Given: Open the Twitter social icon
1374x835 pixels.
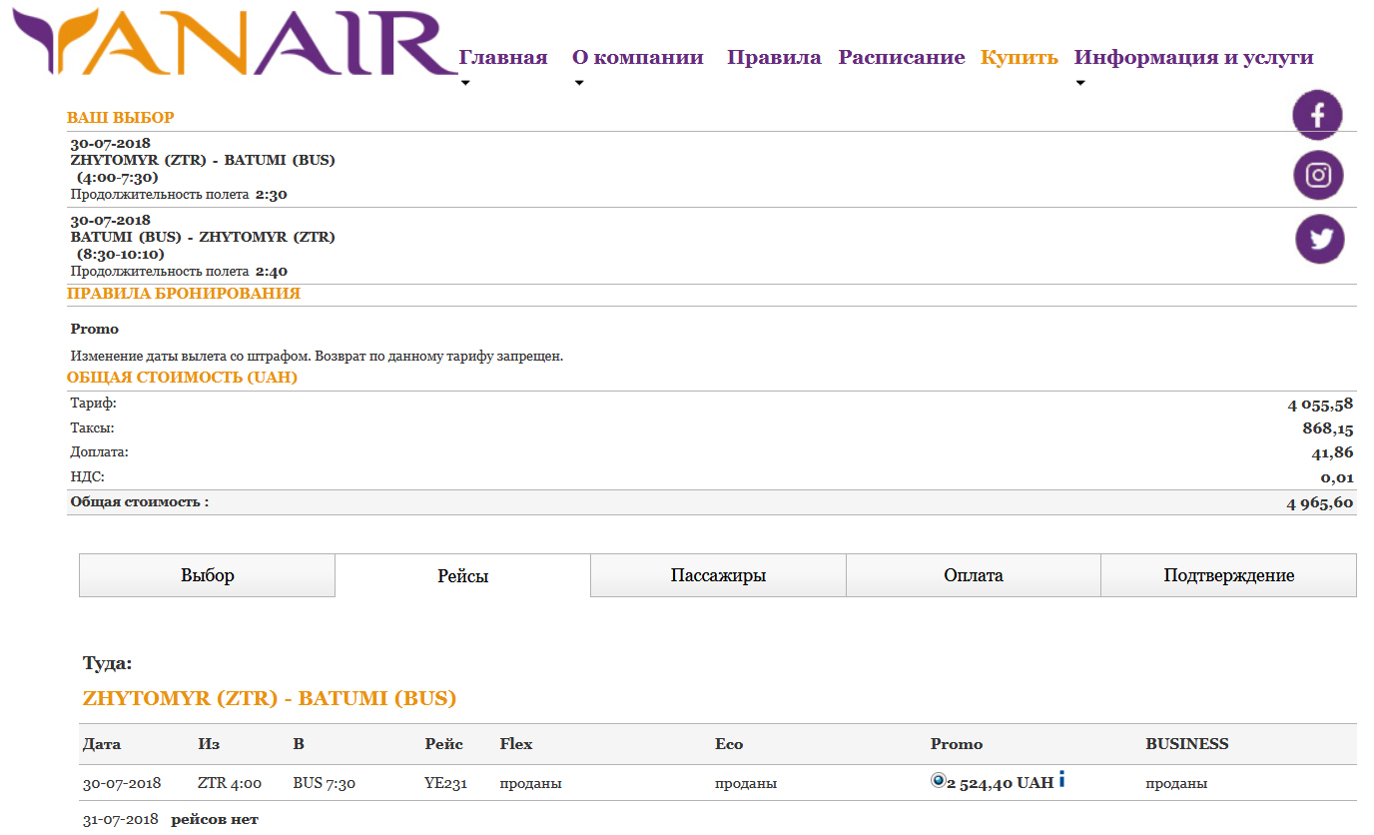Looking at the screenshot, I should (x=1319, y=240).
